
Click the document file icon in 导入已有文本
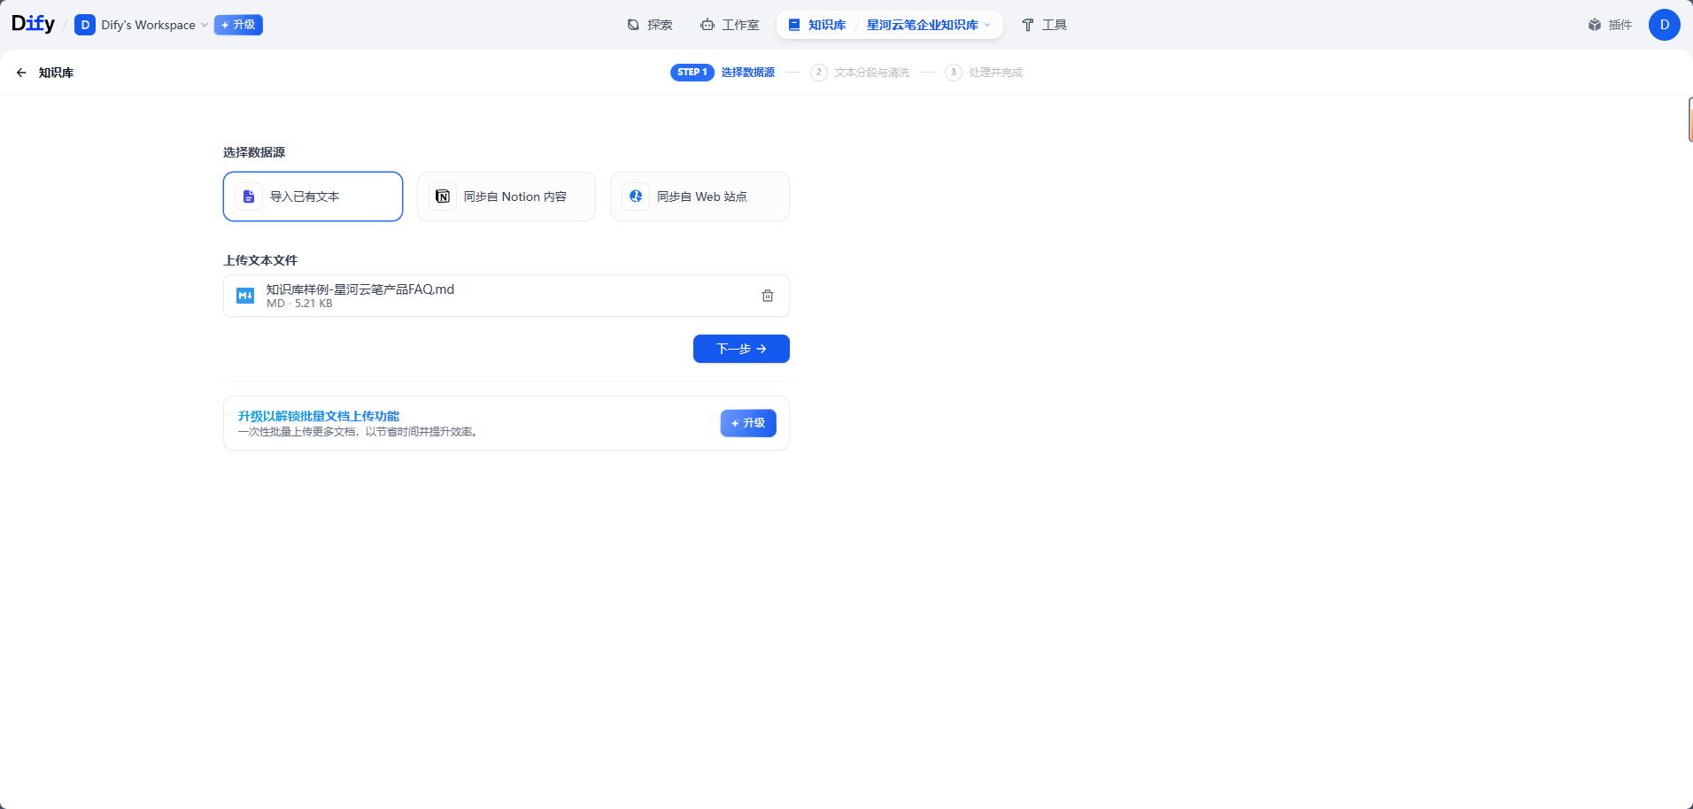coord(249,196)
